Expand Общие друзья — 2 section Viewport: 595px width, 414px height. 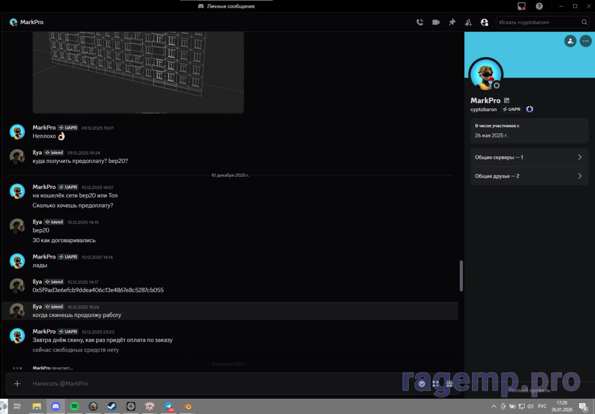(x=529, y=176)
